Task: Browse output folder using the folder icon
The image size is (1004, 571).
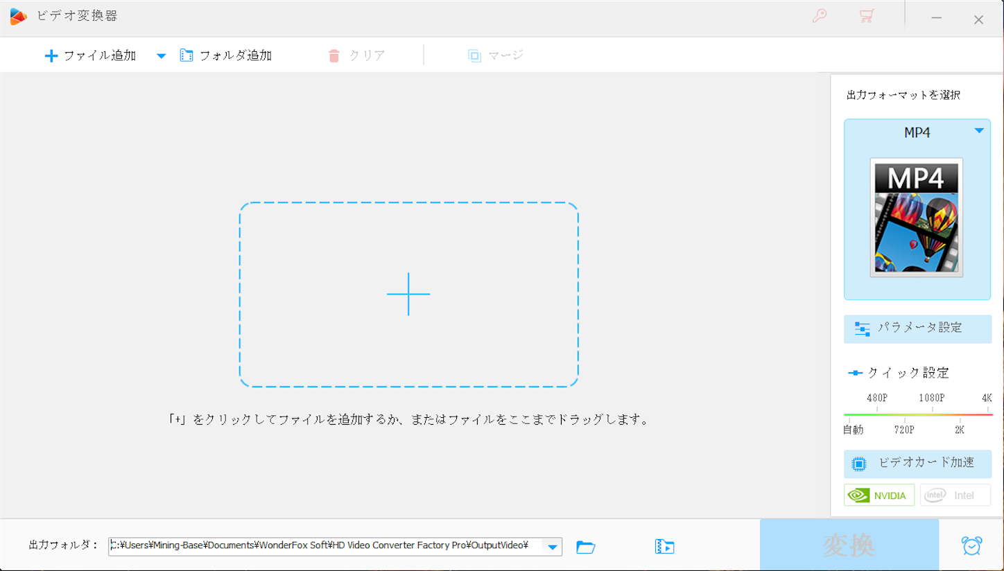Action: coord(585,545)
